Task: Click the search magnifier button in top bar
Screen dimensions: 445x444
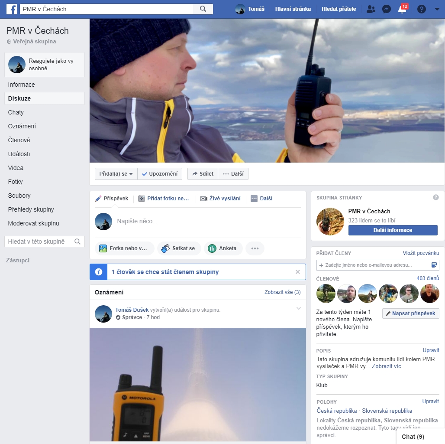Action: click(x=203, y=9)
